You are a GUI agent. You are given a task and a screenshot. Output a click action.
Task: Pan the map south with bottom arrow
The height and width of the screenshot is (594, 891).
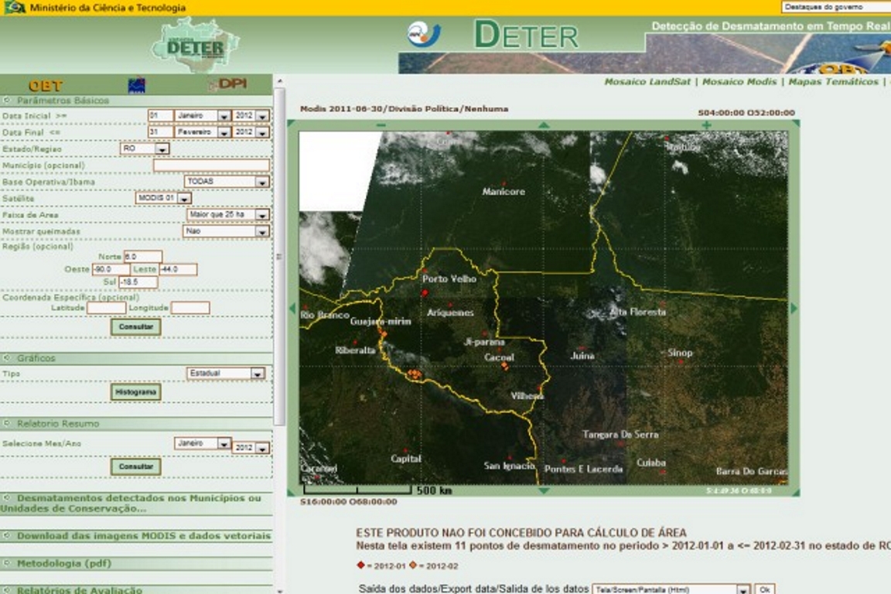[x=544, y=490]
